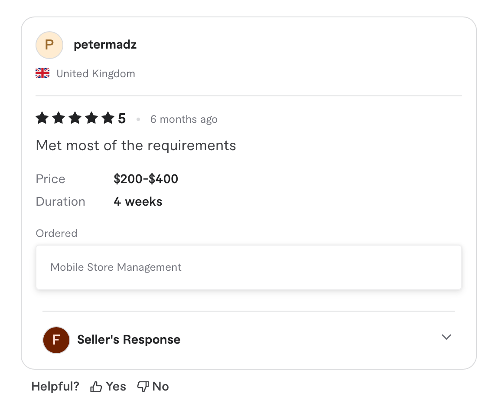Select the Ordered section label
This screenshot has height=407, width=495.
click(x=56, y=233)
